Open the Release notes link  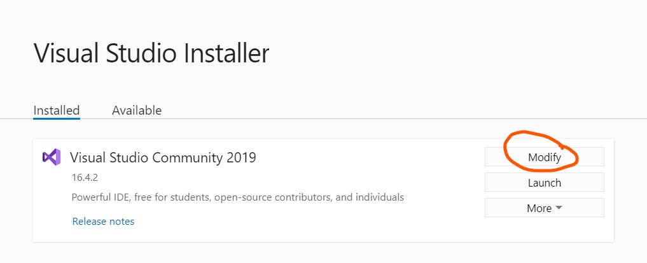(x=103, y=222)
